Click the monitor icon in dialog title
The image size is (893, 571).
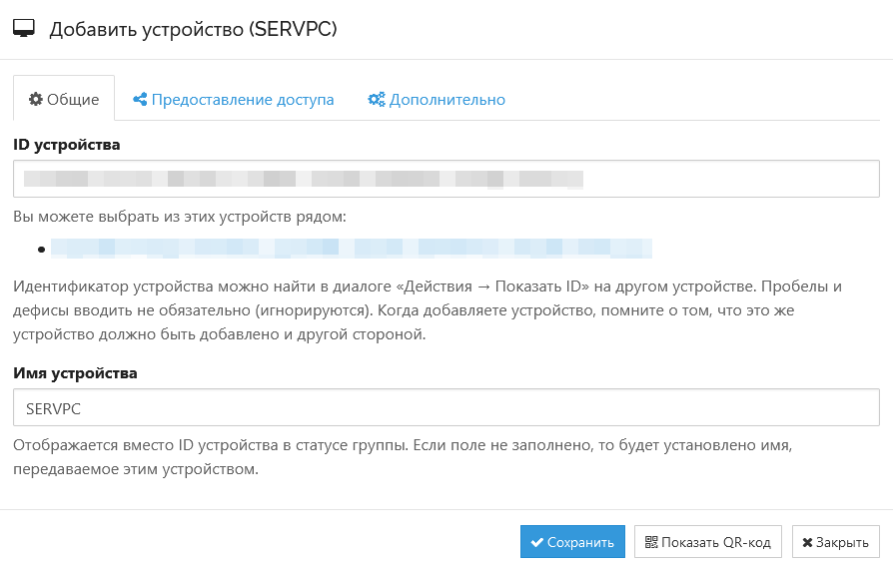point(24,29)
